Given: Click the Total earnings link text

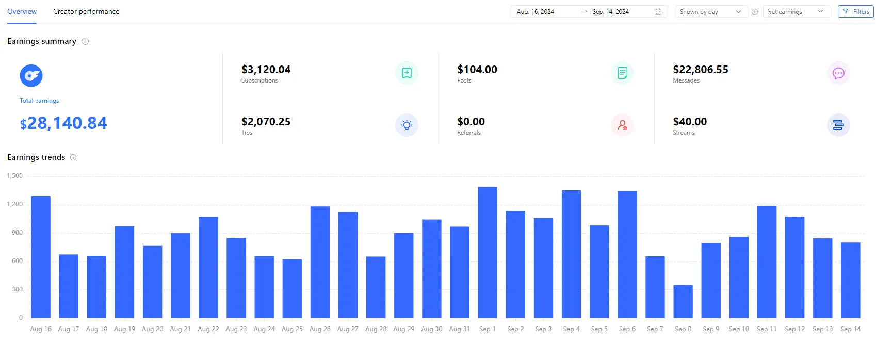Looking at the screenshot, I should [39, 101].
